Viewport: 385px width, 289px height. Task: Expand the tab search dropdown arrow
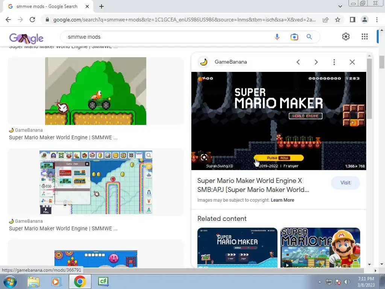(340, 6)
